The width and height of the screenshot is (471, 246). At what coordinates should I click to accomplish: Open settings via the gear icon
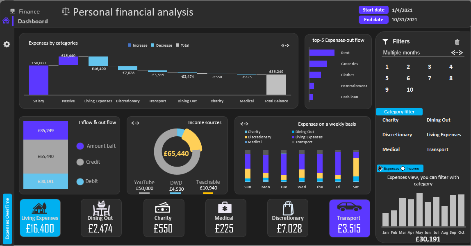click(x=7, y=44)
